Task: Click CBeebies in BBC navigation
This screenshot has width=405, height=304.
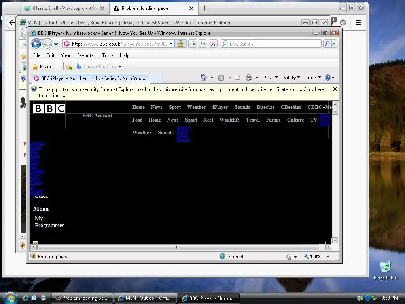Action: [291, 107]
